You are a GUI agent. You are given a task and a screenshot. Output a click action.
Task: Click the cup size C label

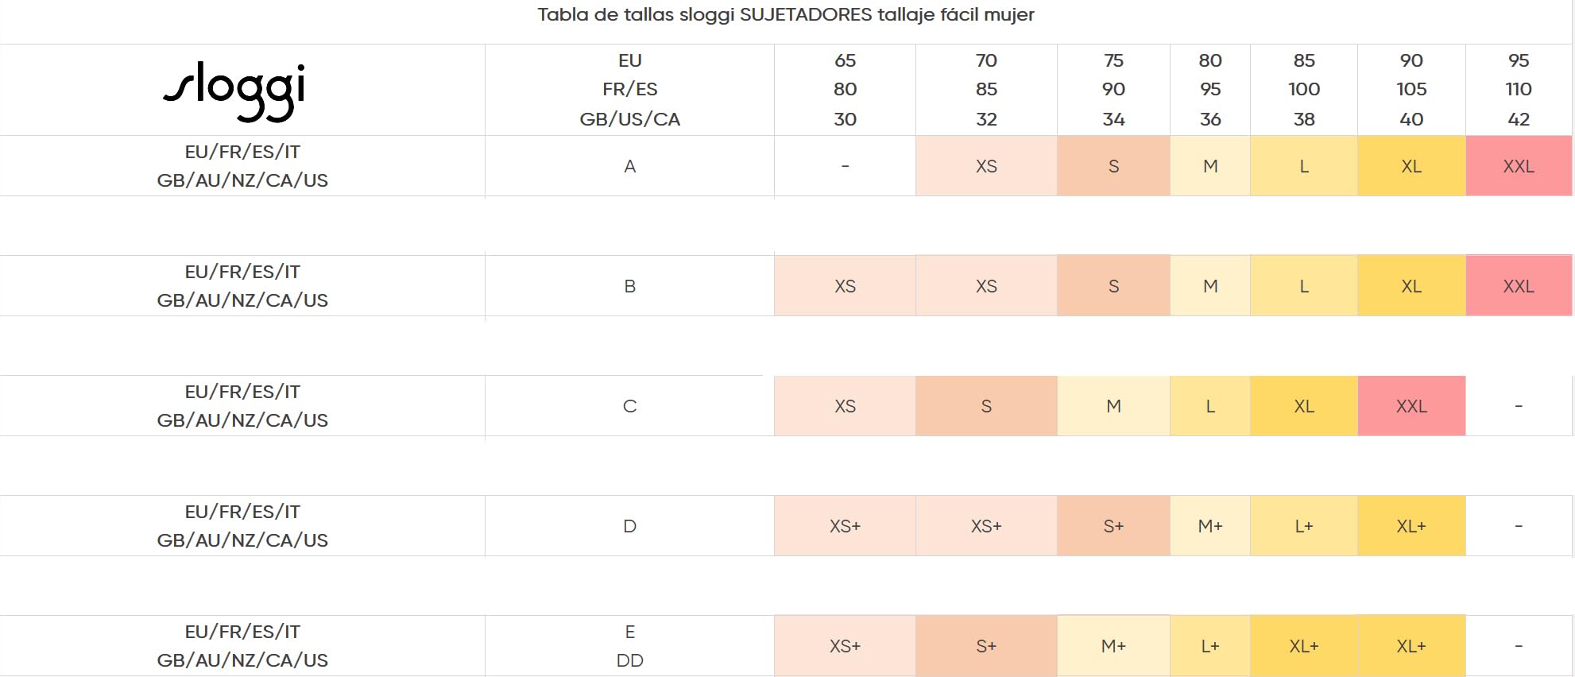[x=629, y=406]
